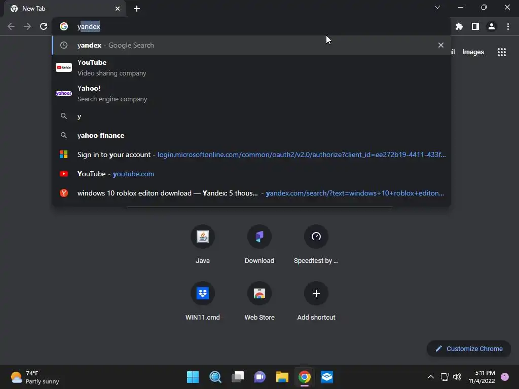This screenshot has width=519, height=389.
Task: Open a new tab with the plus button
Action: coord(137,9)
